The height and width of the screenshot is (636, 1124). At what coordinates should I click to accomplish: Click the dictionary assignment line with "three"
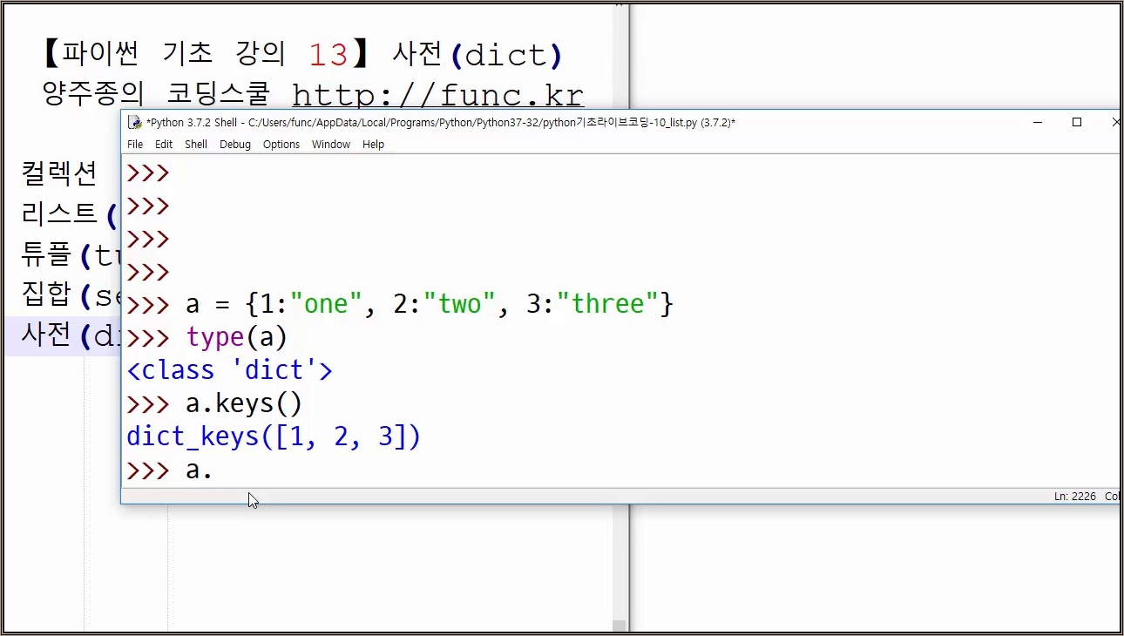click(x=400, y=304)
